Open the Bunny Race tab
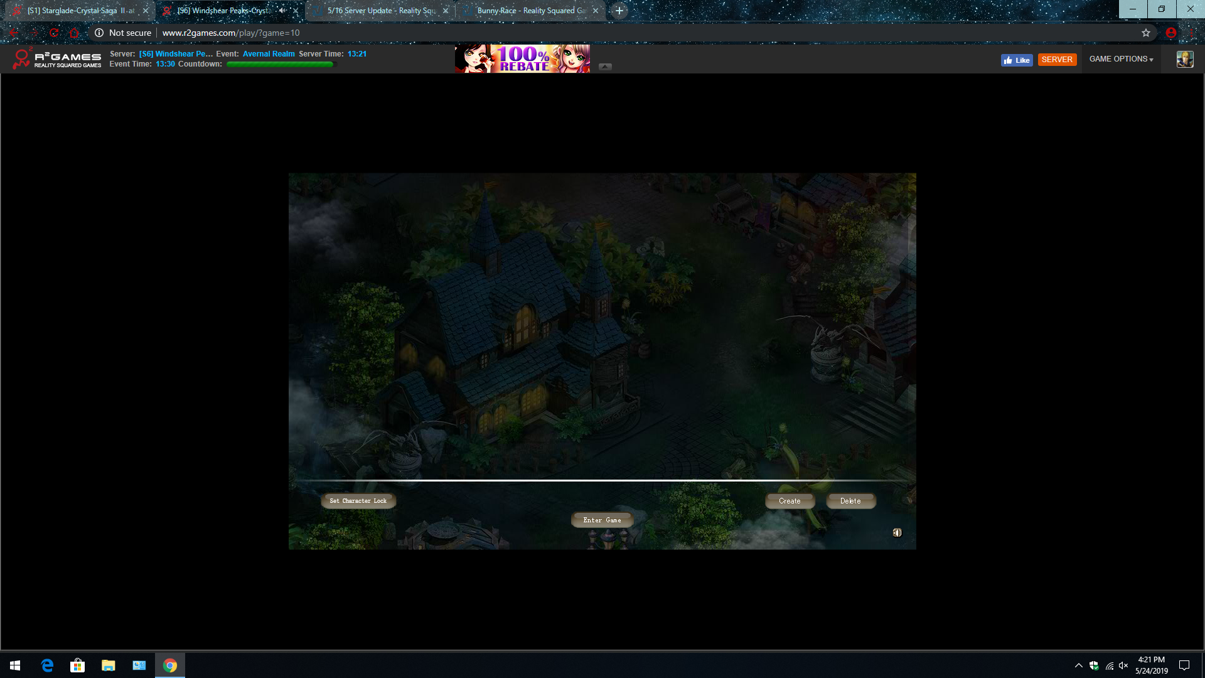The height and width of the screenshot is (678, 1205). 531,11
